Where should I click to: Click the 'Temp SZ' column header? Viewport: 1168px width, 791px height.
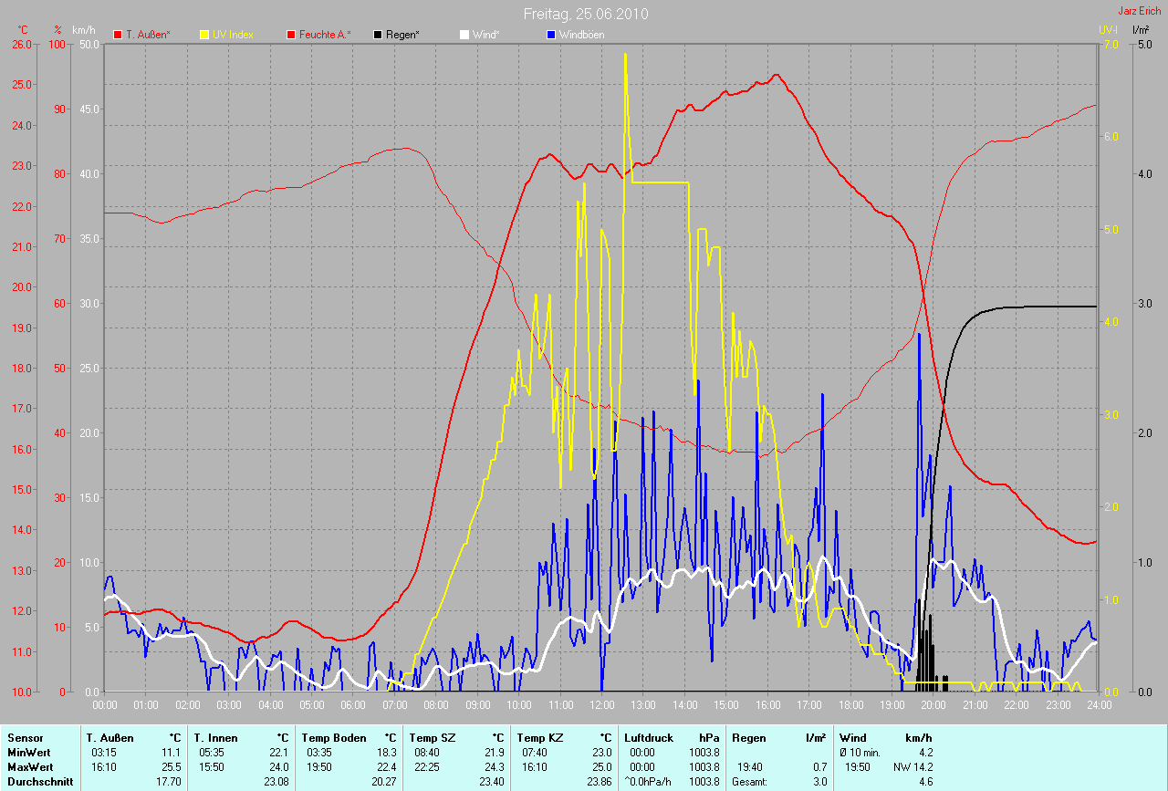432,737
